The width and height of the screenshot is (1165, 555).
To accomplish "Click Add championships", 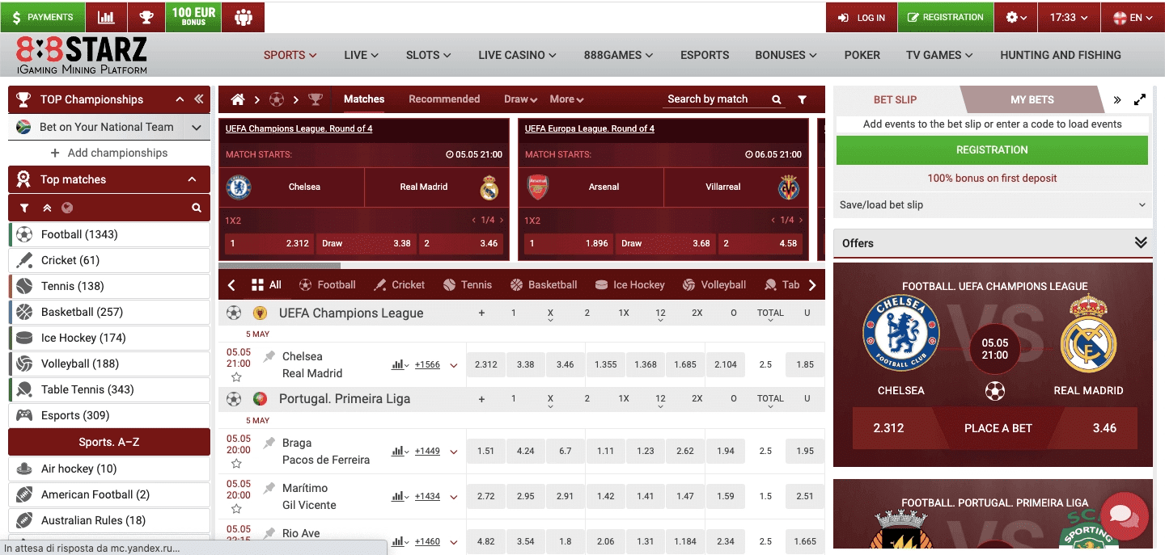I will [x=109, y=153].
